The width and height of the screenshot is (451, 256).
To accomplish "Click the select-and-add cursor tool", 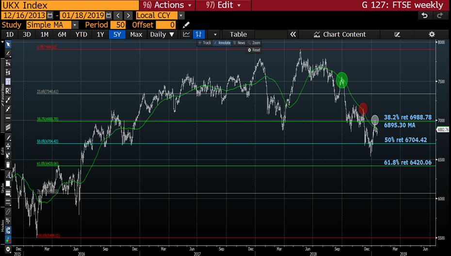I will tap(8, 156).
